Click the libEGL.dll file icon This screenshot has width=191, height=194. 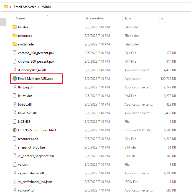[x=15, y=104]
